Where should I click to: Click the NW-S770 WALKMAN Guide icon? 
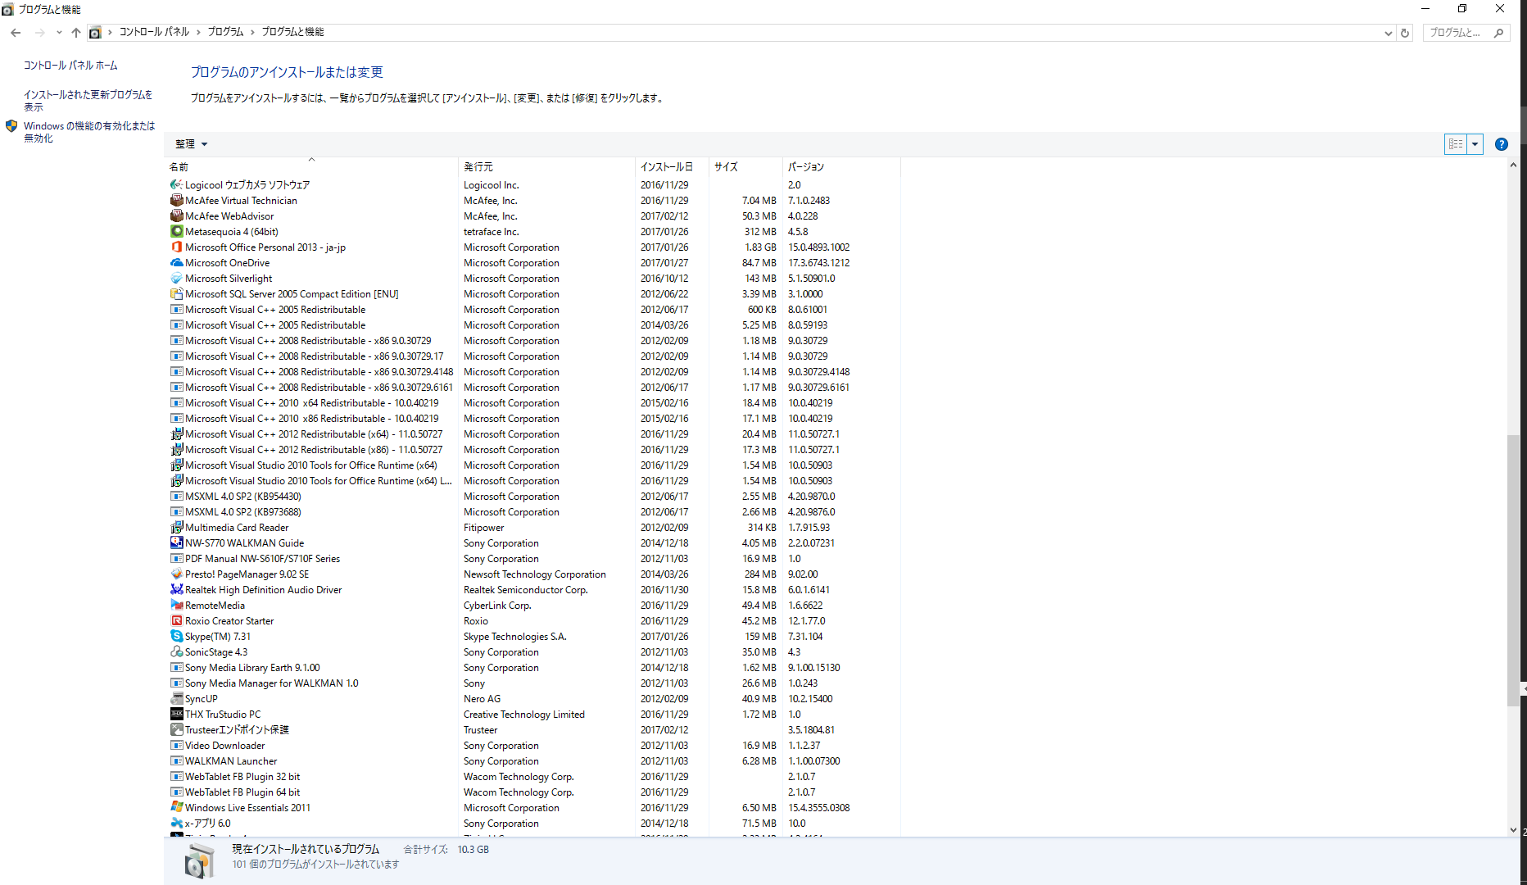pos(176,543)
